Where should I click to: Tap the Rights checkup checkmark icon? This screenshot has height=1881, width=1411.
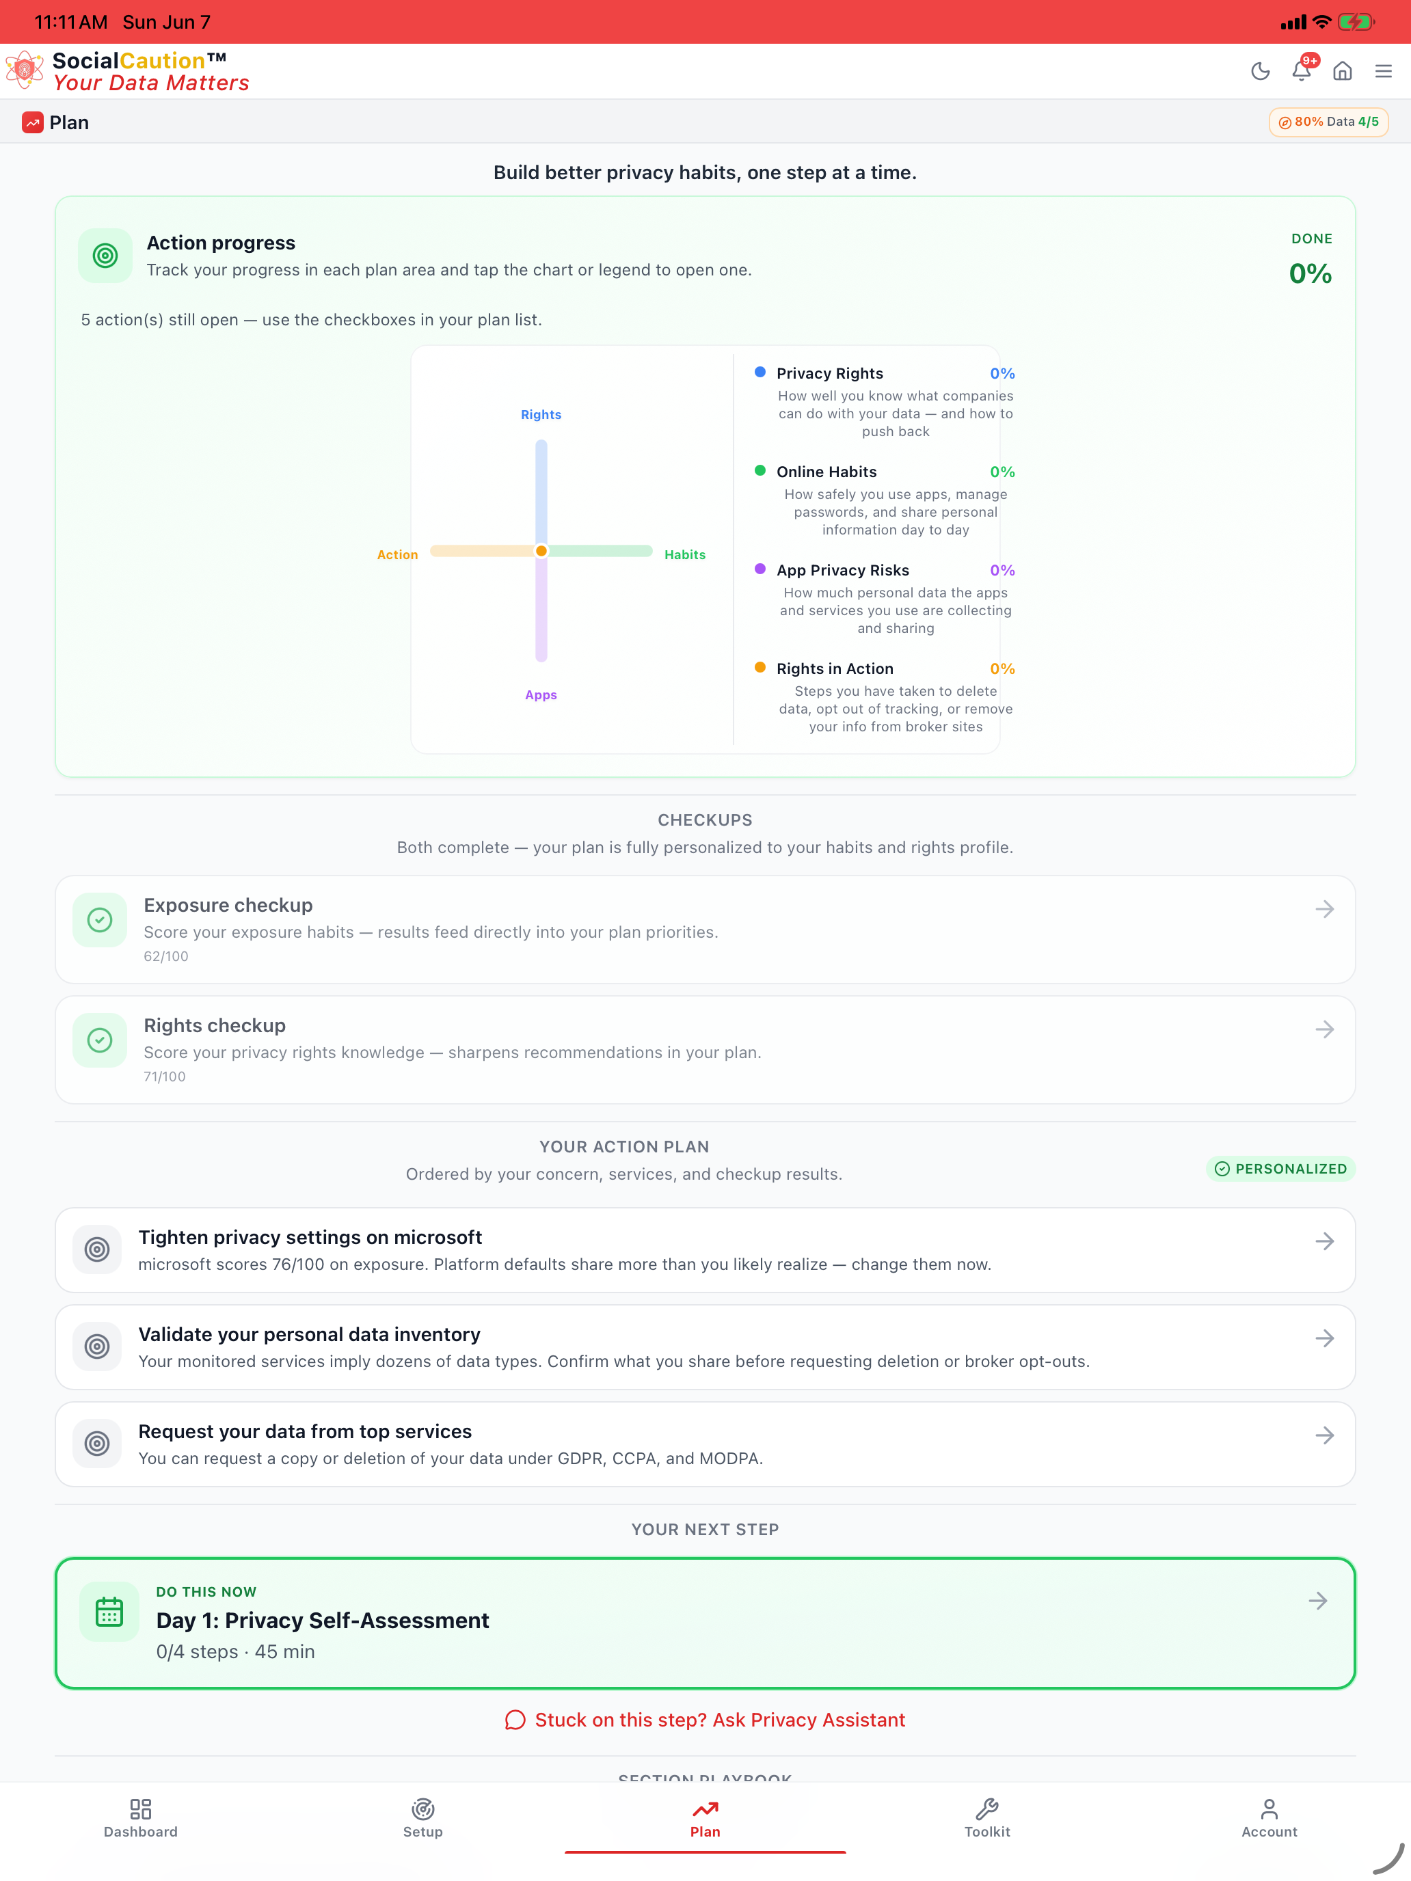(100, 1040)
